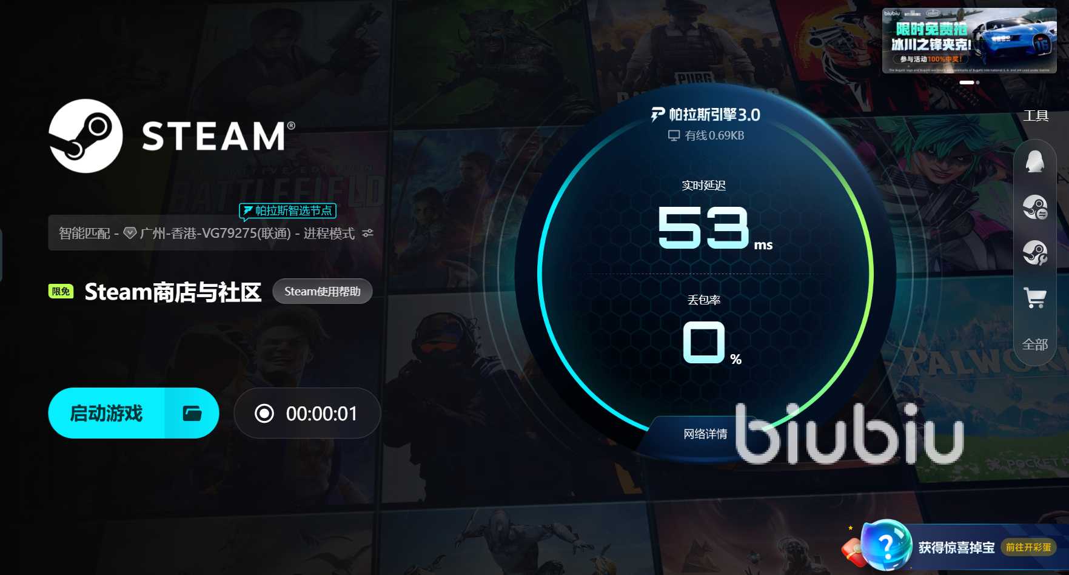The image size is (1069, 575).
Task: Click the 帕拉斯智选节点 tag
Action: pyautogui.click(x=288, y=210)
